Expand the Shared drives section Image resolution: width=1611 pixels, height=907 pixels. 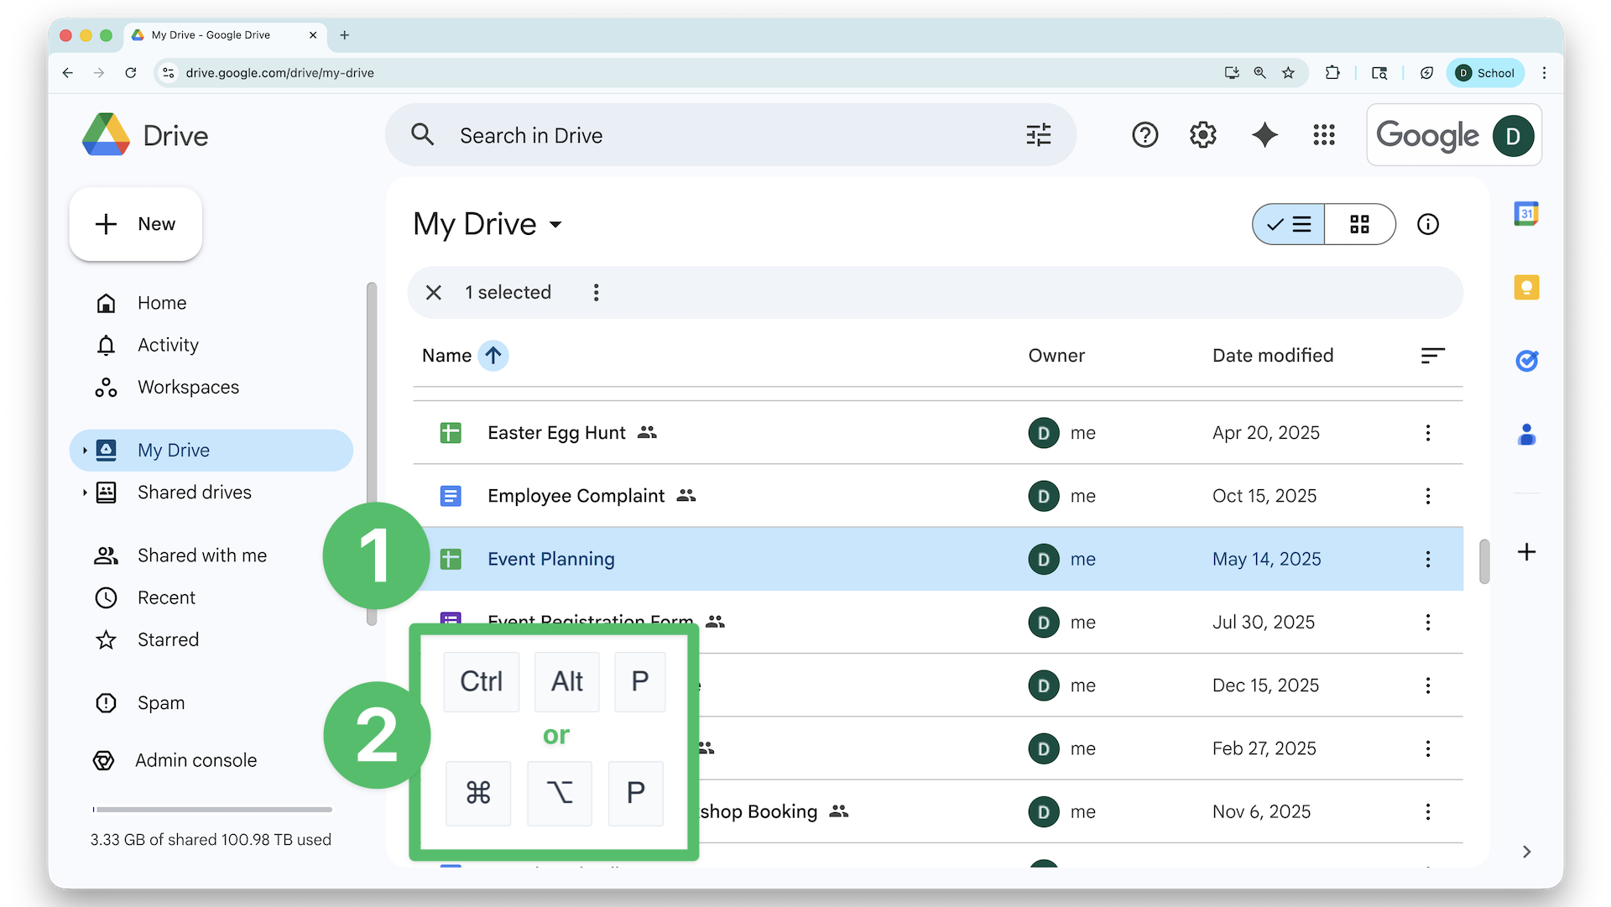click(x=84, y=493)
